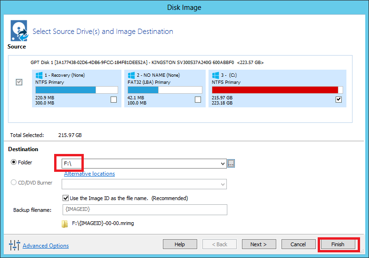Click the yellow folder icon by backup path
Viewport: 369px width, 258px height.
[65, 224]
